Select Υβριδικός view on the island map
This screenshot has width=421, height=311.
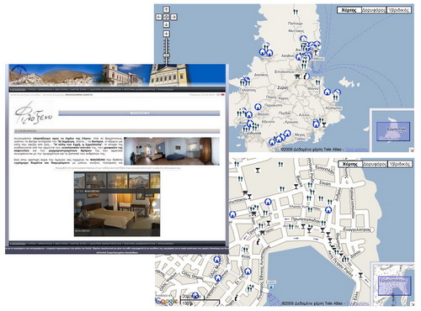399,10
